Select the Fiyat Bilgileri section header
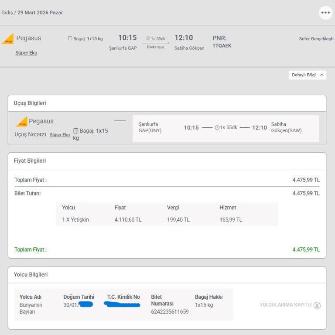The height and width of the screenshot is (335, 335). coord(30,161)
